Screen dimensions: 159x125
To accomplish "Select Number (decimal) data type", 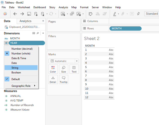I will [x=22, y=49].
